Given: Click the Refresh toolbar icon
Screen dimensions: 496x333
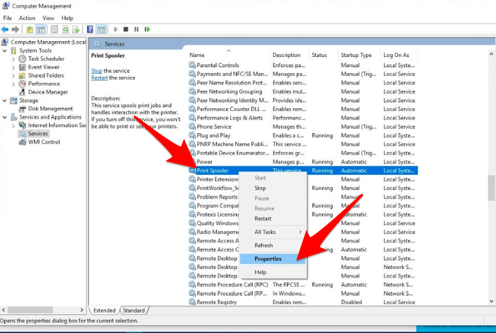Looking at the screenshot, I should (65, 29).
